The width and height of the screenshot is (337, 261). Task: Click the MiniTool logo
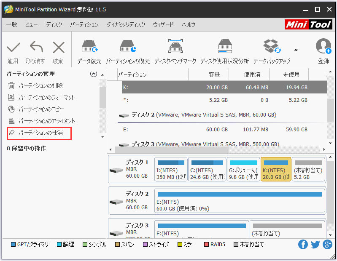308,24
